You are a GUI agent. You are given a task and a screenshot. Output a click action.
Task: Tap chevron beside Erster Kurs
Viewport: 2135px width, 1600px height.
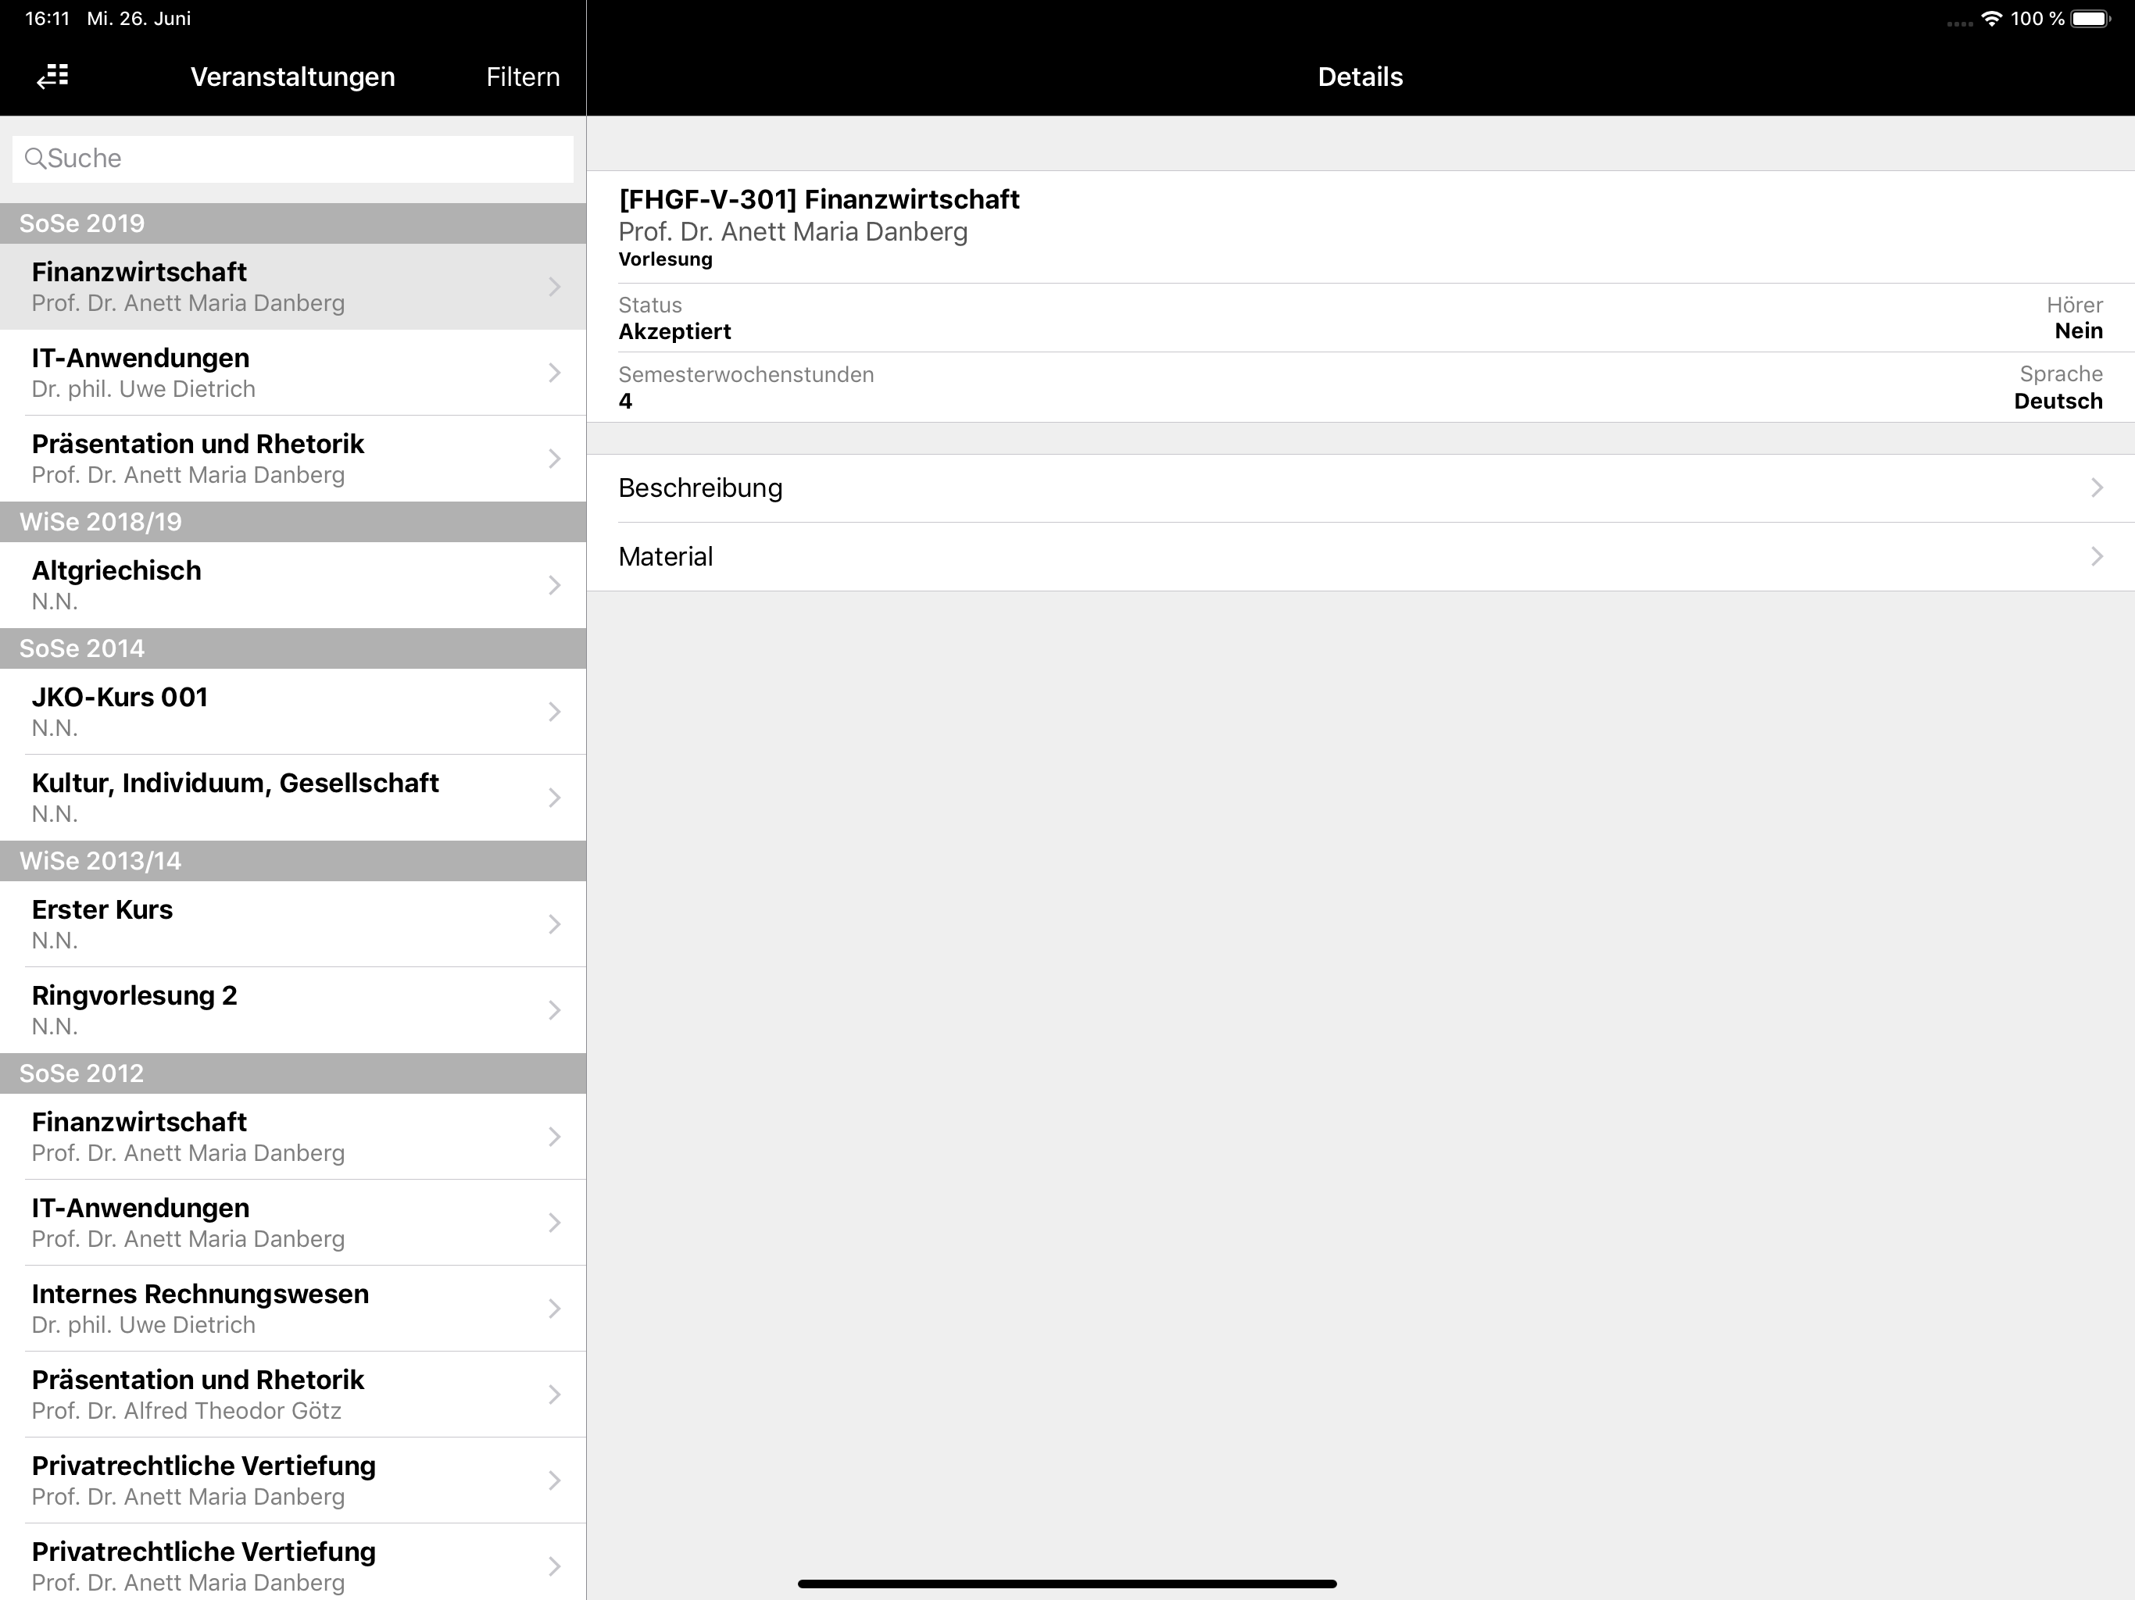coord(555,923)
